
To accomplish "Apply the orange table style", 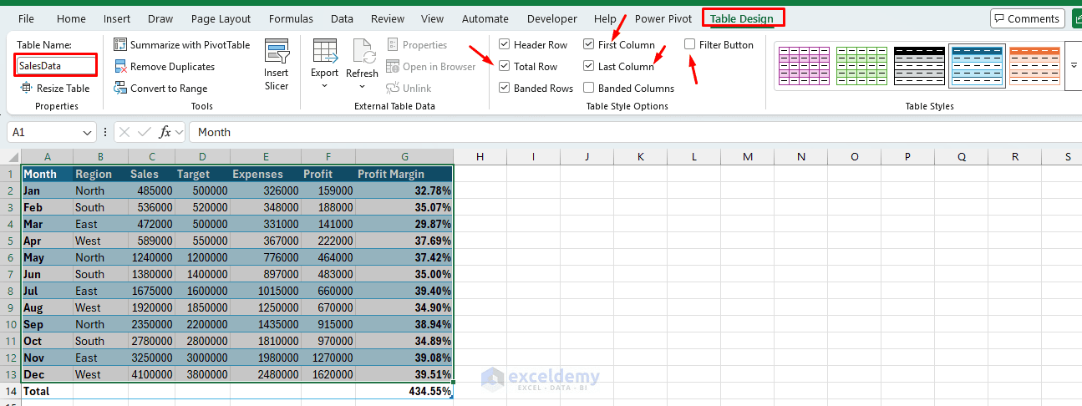I will [x=1034, y=65].
